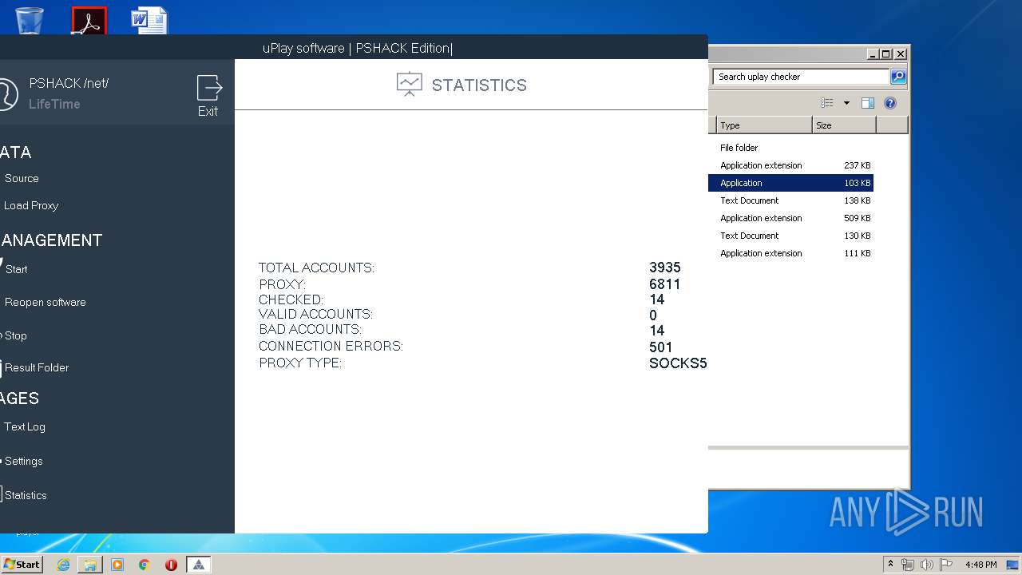This screenshot has width=1022, height=575.
Task: Open Explorer help question mark icon
Action: pyautogui.click(x=890, y=103)
